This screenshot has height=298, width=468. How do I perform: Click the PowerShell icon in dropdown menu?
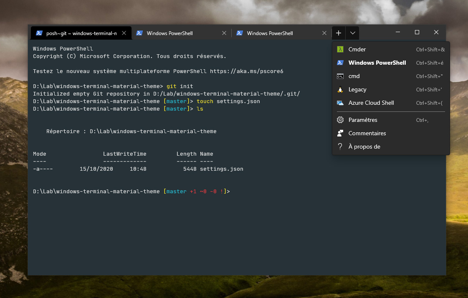(340, 63)
